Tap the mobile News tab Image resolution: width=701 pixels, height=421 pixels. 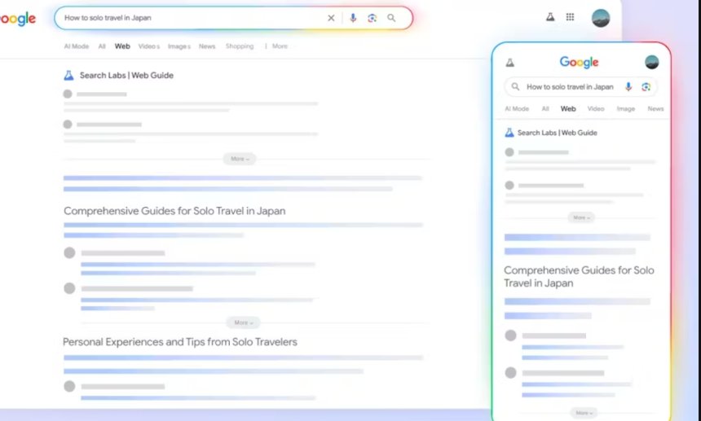pyautogui.click(x=655, y=108)
